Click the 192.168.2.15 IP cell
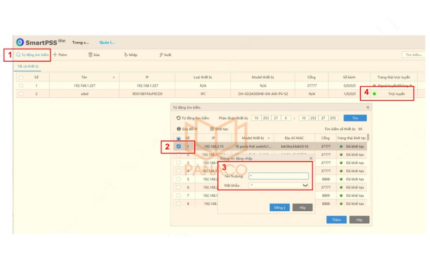The image size is (430, 270). (213, 146)
